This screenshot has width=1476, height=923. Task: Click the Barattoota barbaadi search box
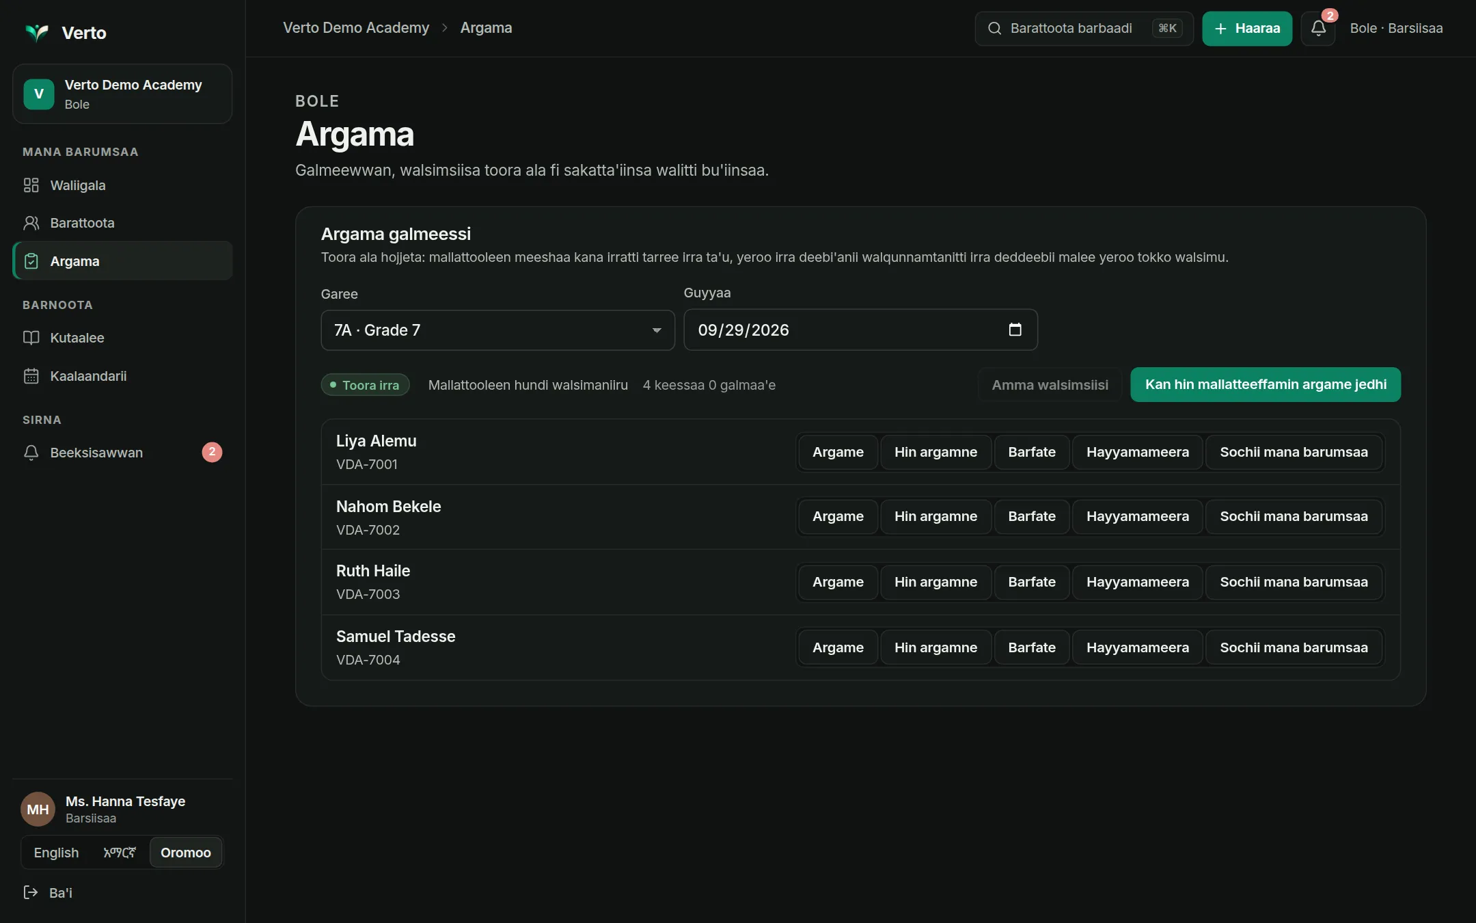click(1084, 28)
